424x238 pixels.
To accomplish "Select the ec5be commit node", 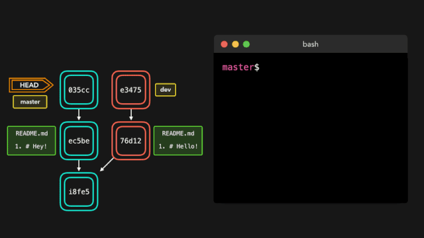I will click(79, 141).
